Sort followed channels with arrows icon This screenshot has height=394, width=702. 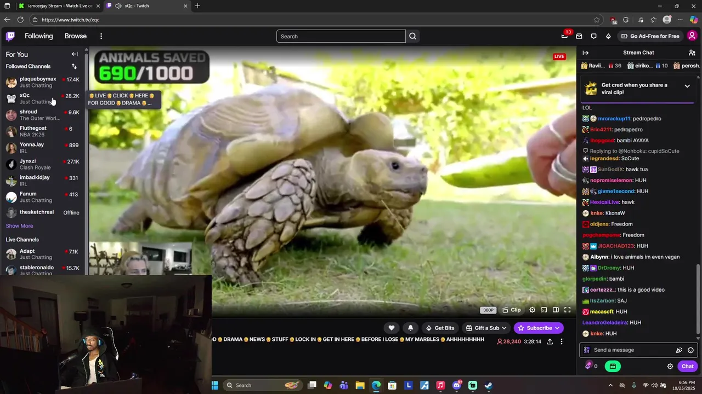(74, 66)
